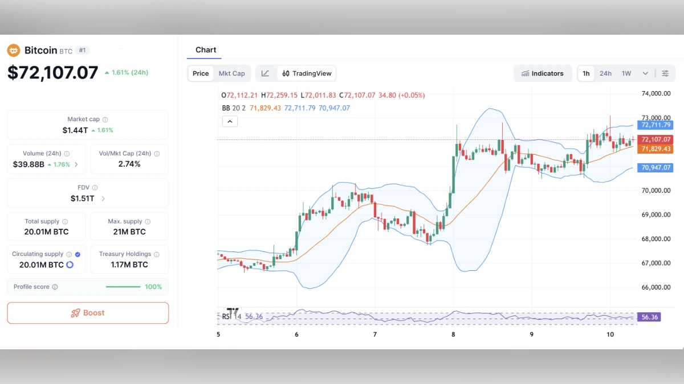The image size is (684, 384).
Task: Click the verified badge on Circulating supply
Action: [x=78, y=254]
